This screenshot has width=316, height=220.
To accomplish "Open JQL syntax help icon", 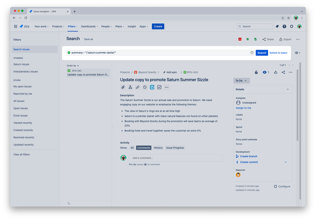I will pos(252,53).
